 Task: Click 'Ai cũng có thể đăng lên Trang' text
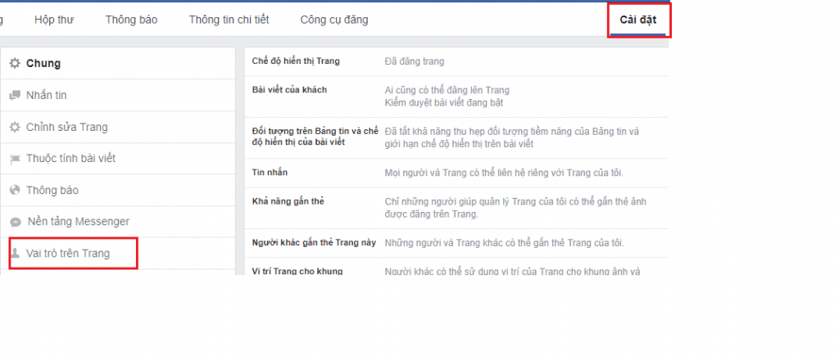tap(447, 90)
